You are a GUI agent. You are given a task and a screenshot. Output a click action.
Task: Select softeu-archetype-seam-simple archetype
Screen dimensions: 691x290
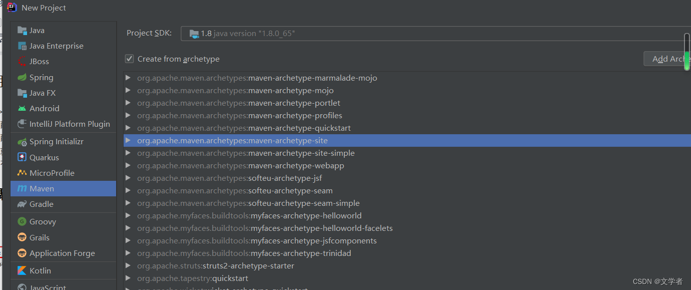407,203
